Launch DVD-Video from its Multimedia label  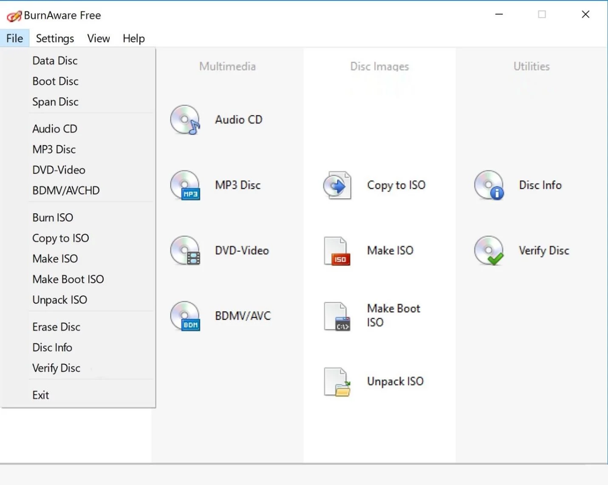point(242,251)
